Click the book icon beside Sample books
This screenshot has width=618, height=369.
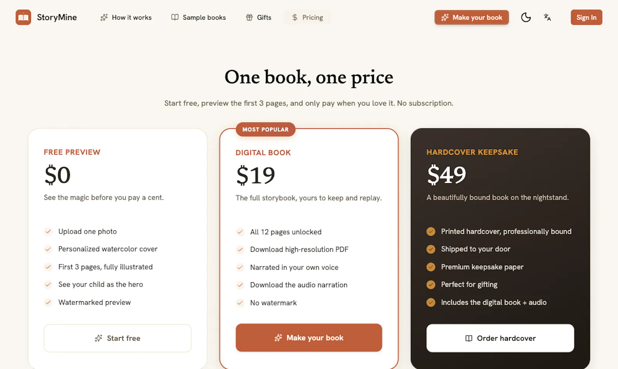(x=175, y=17)
